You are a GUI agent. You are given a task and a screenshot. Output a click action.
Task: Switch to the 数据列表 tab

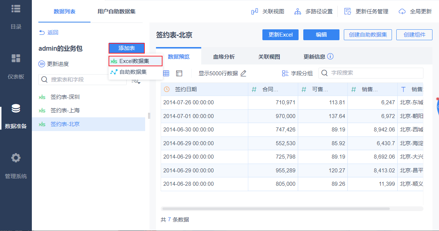coord(64,12)
